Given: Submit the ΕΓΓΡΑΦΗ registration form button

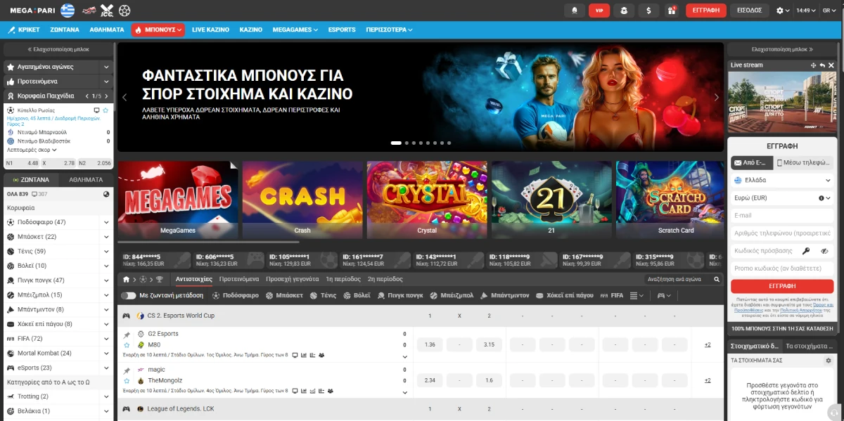Looking at the screenshot, I should [x=781, y=286].
